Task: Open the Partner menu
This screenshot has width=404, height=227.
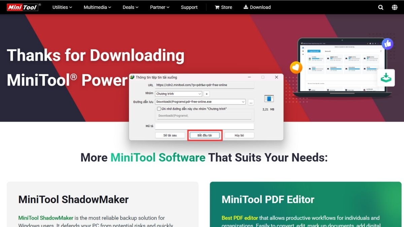Action: tap(160, 7)
